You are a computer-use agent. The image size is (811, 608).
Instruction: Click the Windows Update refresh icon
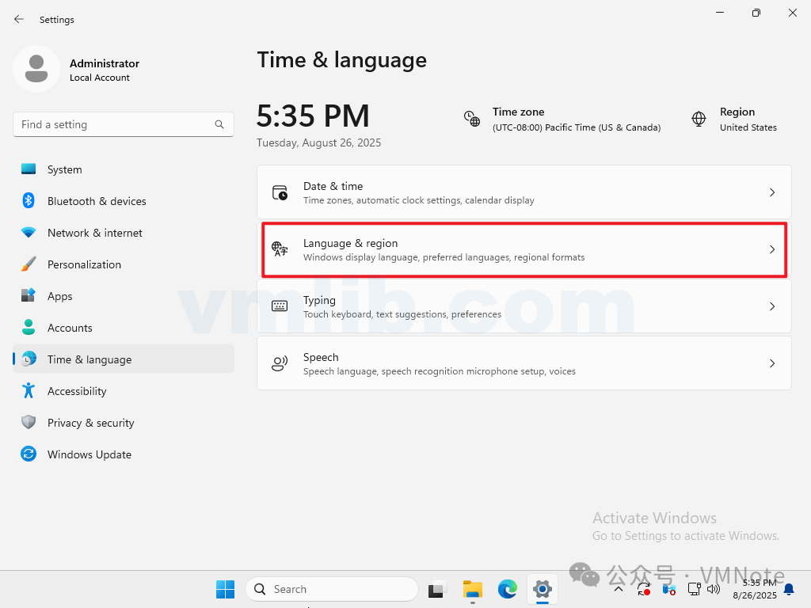click(29, 454)
